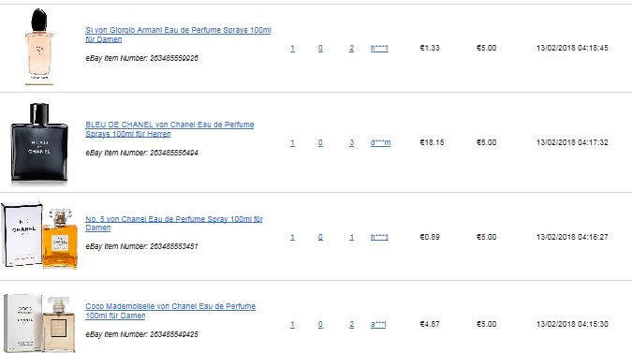The width and height of the screenshot is (632, 353).
Task: Click bid count 3 for Bleu de Chanel
Action: [x=352, y=142]
